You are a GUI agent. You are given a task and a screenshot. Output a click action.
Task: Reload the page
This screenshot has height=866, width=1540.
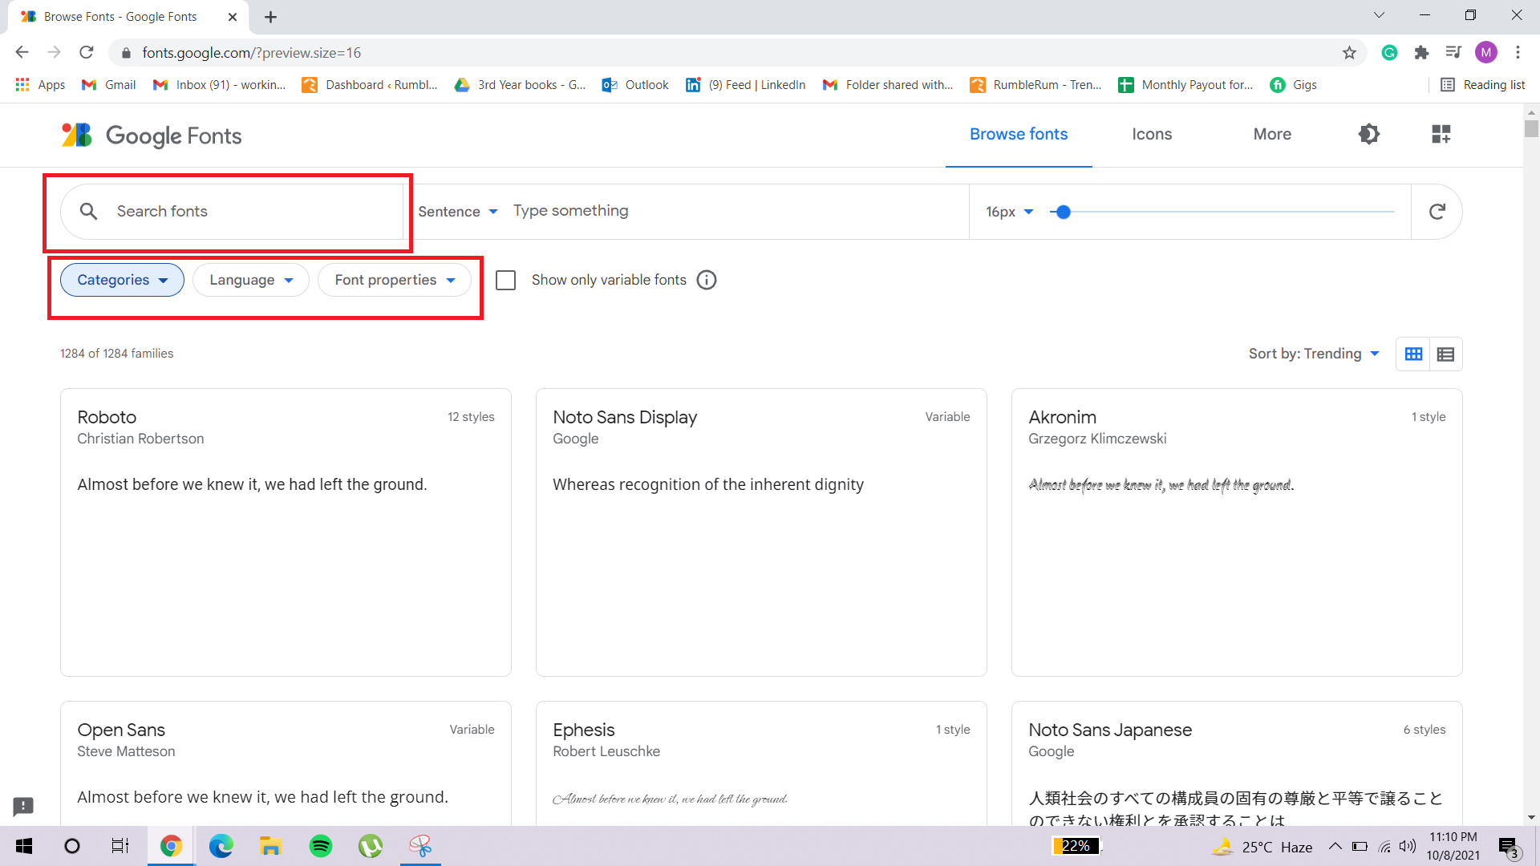pyautogui.click(x=87, y=53)
